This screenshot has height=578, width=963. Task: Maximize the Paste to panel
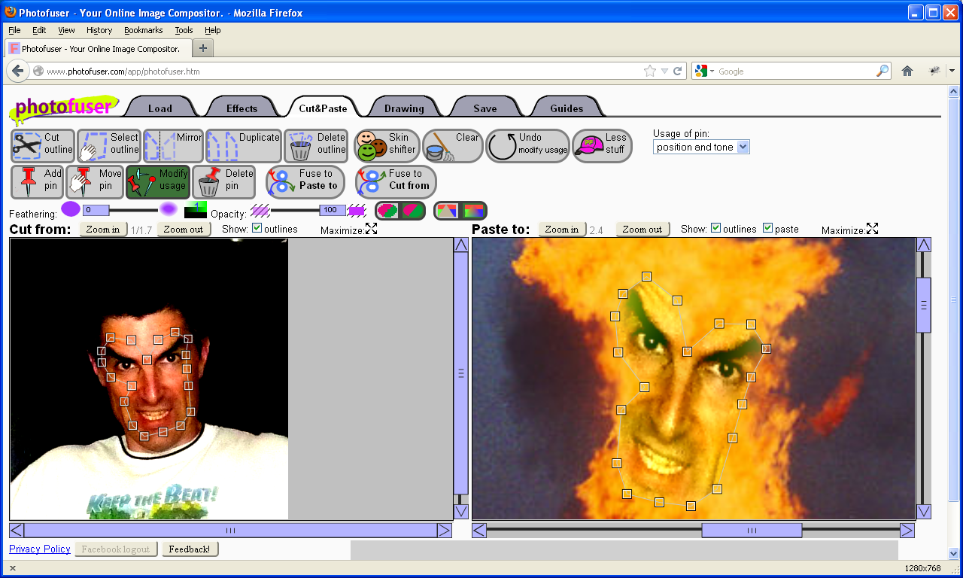tap(872, 229)
